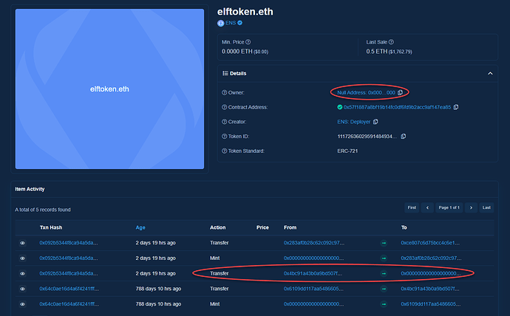This screenshot has height=316, width=510.
Task: View details eye for Transfer from 0x4bc91a43
Action: click(22, 273)
